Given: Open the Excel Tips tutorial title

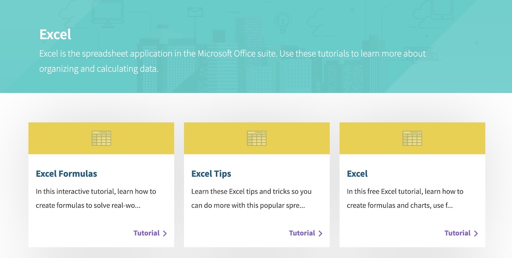Looking at the screenshot, I should point(211,174).
